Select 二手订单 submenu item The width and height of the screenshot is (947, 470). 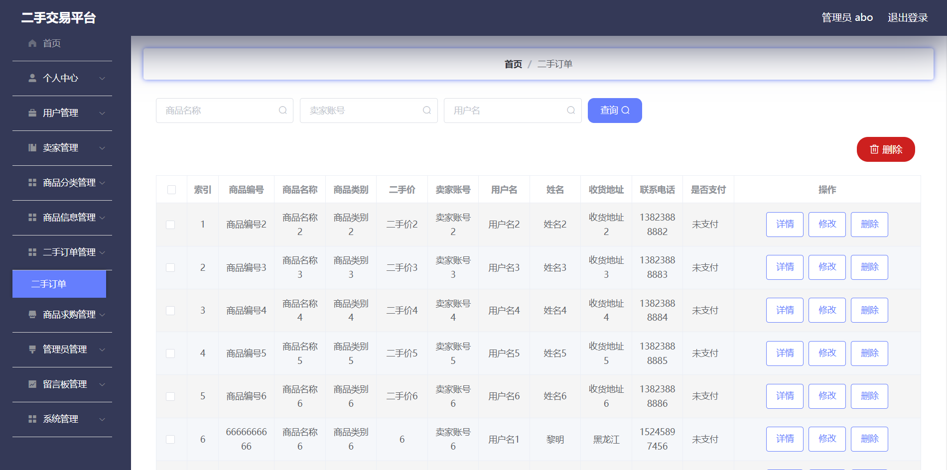[x=59, y=284]
